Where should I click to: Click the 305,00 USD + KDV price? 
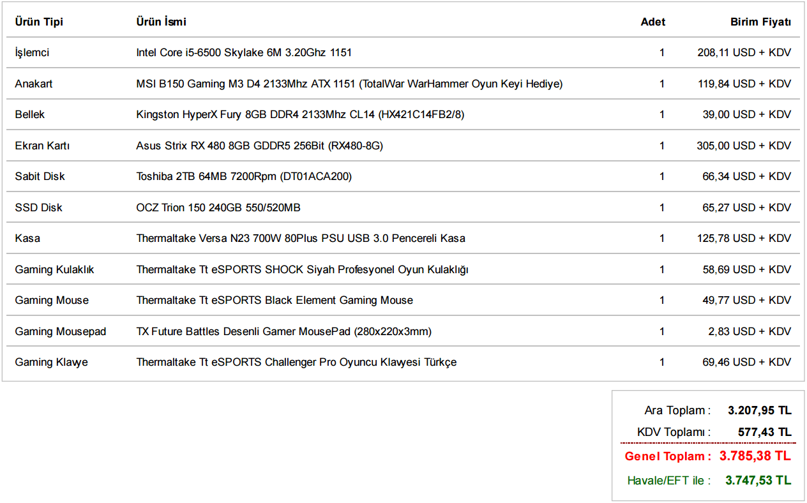[x=744, y=146]
